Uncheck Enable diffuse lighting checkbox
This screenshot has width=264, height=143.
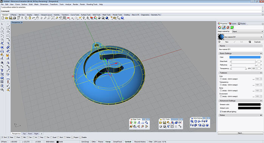[221, 112]
